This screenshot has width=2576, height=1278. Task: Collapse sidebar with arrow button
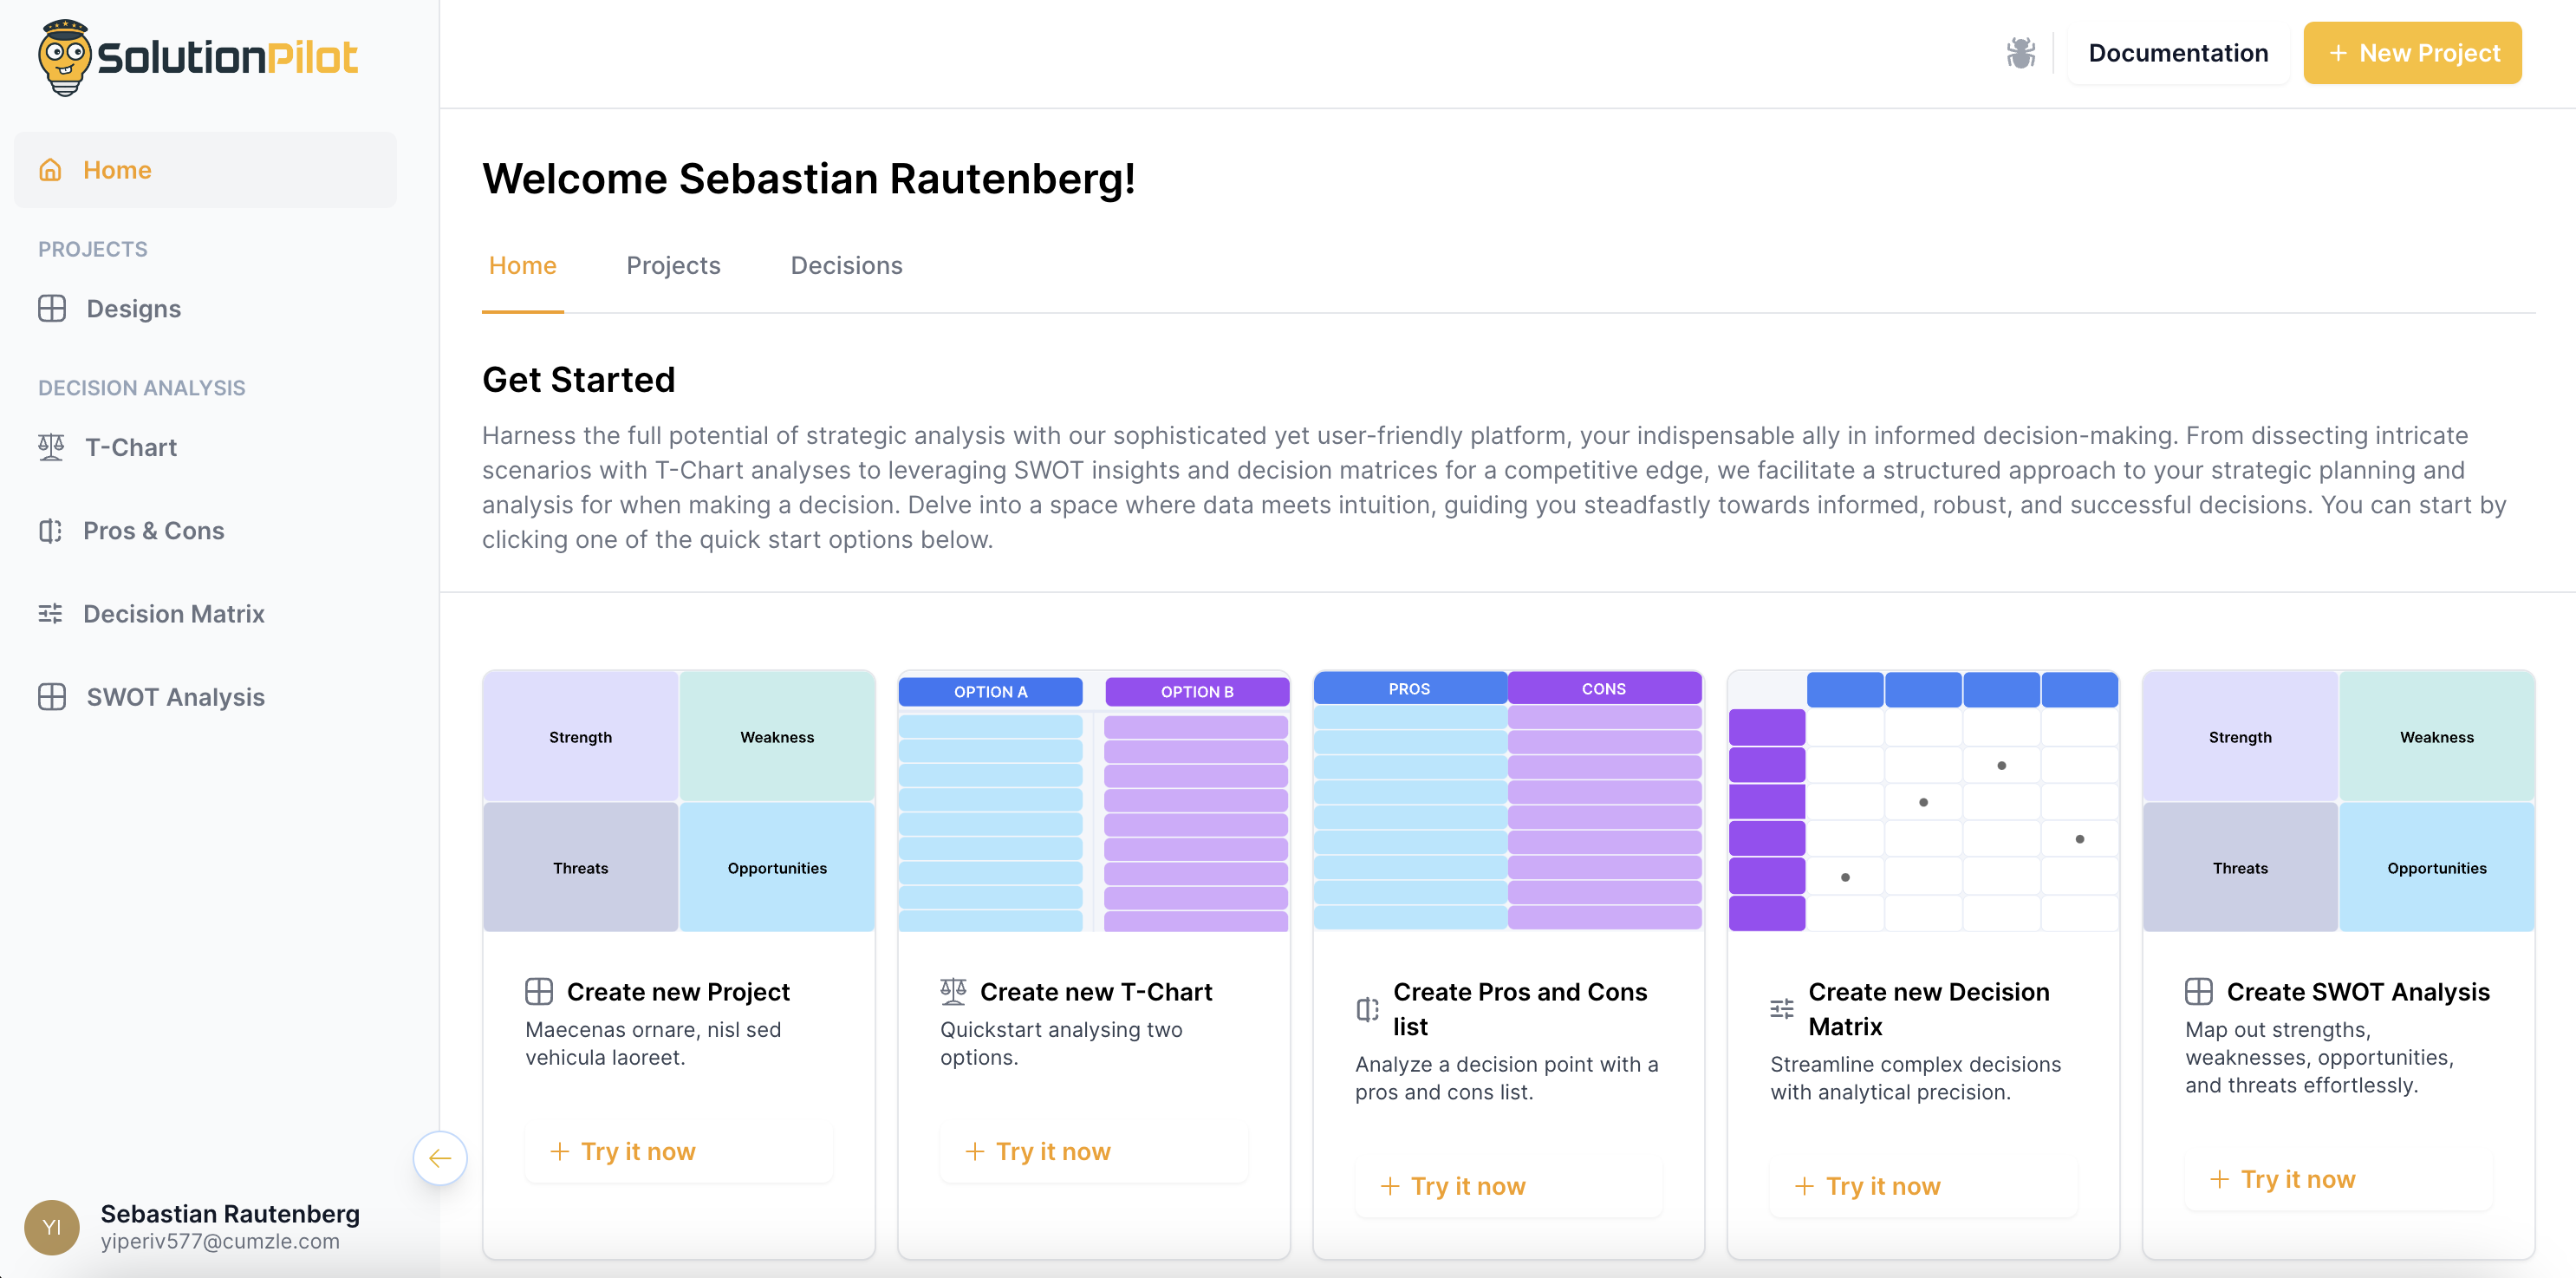[440, 1158]
